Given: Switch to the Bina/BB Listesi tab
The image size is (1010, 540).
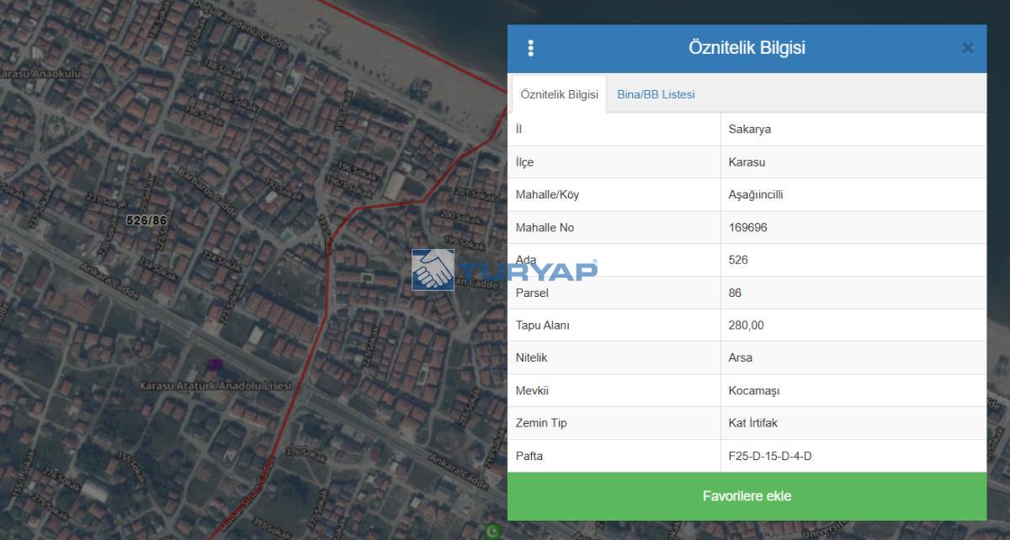Looking at the screenshot, I should coord(656,94).
